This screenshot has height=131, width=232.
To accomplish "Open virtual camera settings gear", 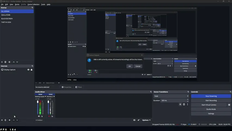I will (229, 105).
